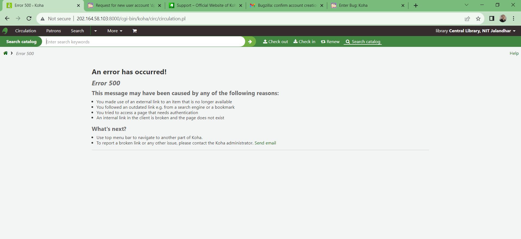521x239 pixels.
Task: Click the Koha leaf logo icon
Action: (5, 31)
